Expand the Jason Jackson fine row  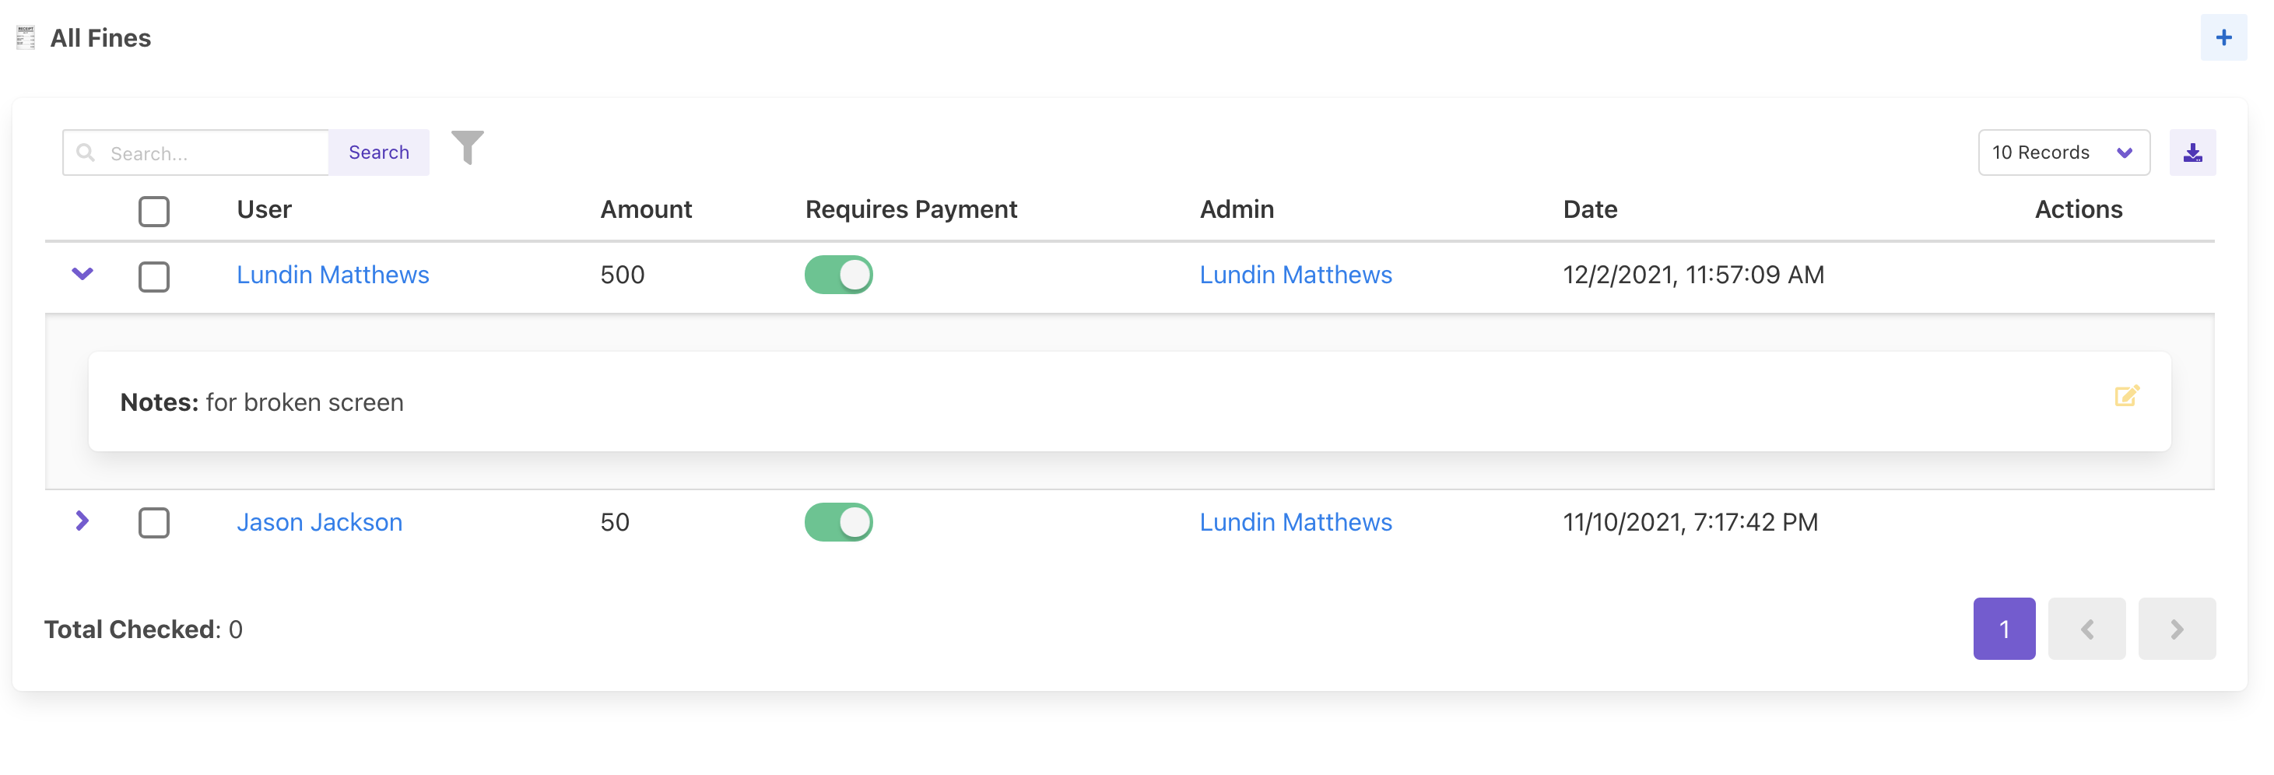[x=82, y=521]
